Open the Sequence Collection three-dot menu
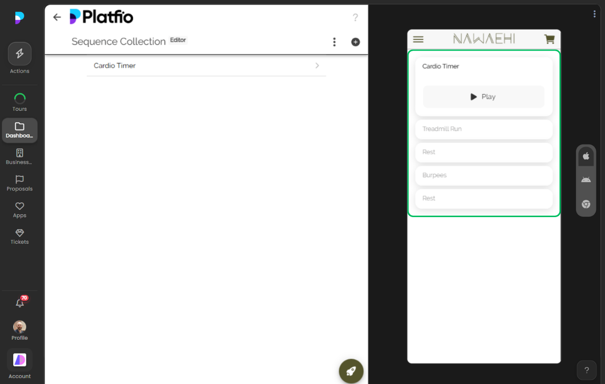This screenshot has width=605, height=384. tap(335, 42)
